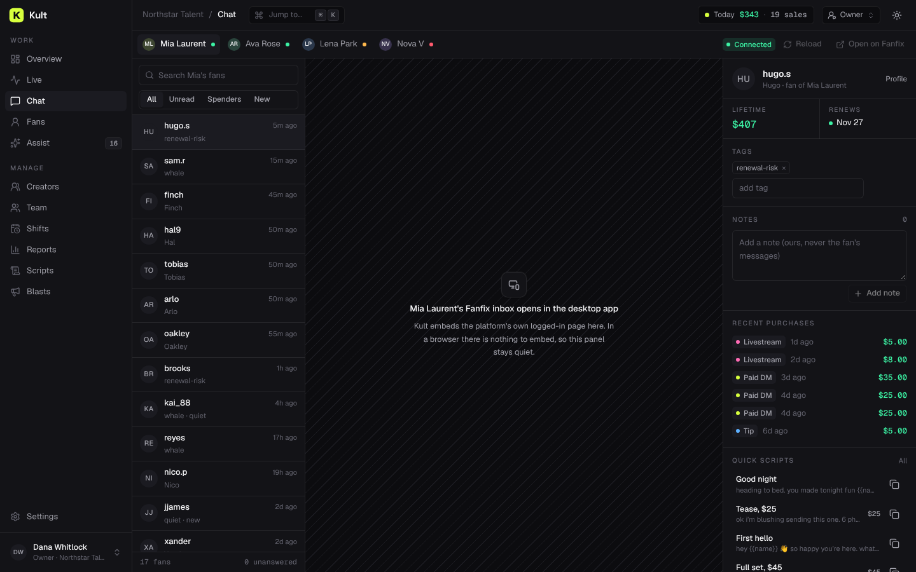Image resolution: width=916 pixels, height=572 pixels.
Task: Open the Team page
Action: [66, 208]
